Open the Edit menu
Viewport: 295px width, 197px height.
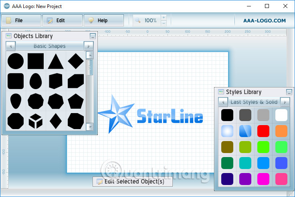63,20
